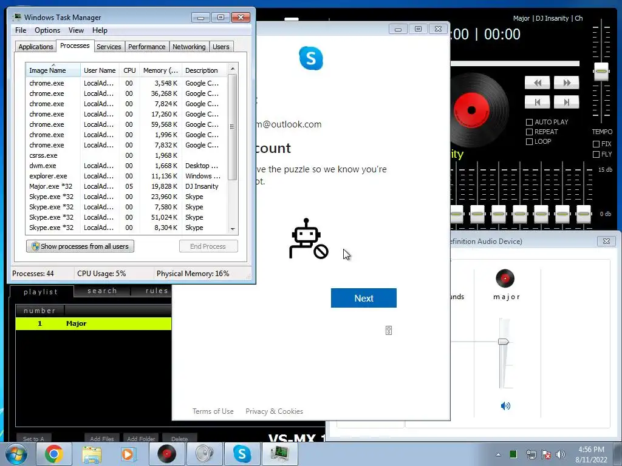
Task: Click the audio challenge icon below Next
Action: click(x=389, y=331)
